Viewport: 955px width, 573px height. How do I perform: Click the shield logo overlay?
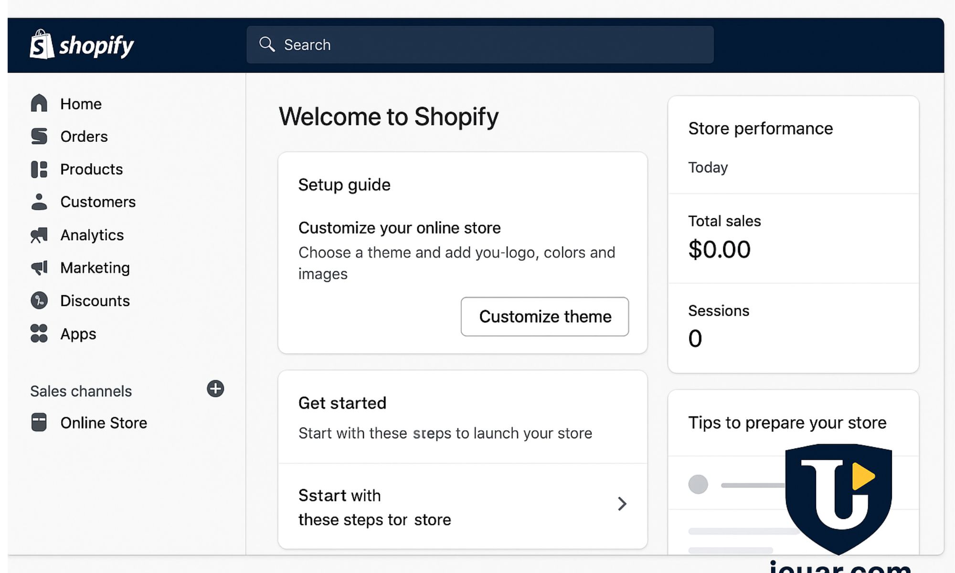pos(838,497)
